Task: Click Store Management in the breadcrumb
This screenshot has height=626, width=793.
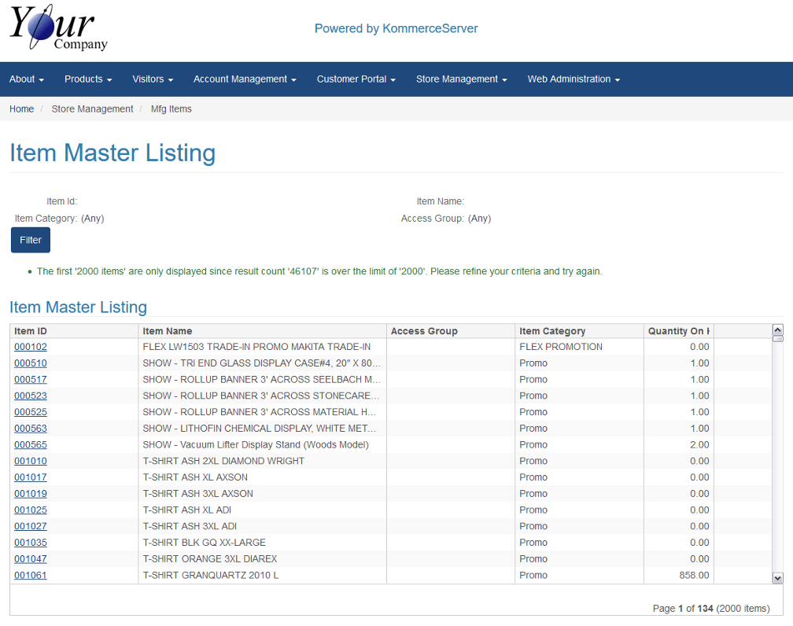Action: point(92,109)
